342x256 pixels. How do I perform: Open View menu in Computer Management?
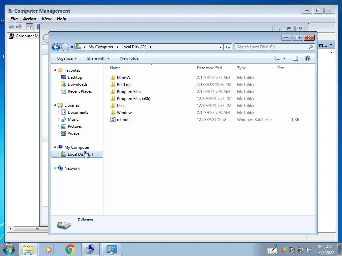[46, 19]
